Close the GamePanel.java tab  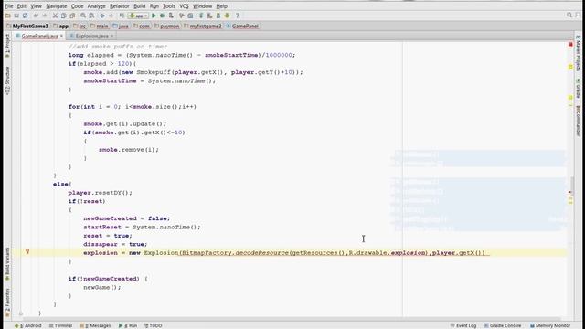(61, 37)
